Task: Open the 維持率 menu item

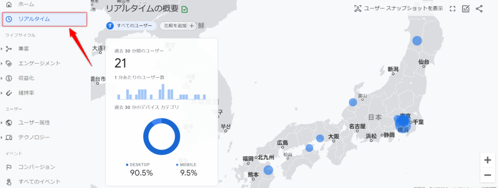Action: click(x=26, y=93)
